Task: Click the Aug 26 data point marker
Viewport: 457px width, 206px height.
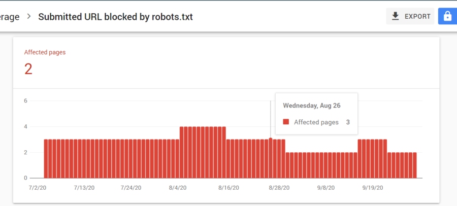Action: click(271, 139)
